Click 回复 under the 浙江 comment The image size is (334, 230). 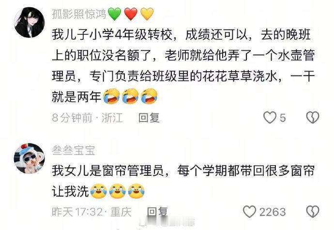(x=149, y=118)
